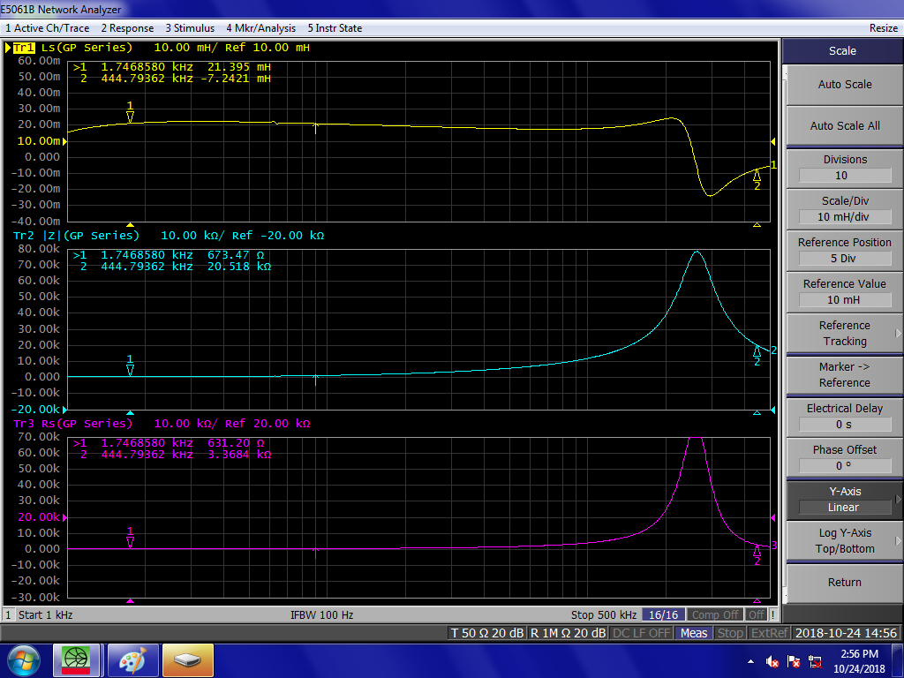Toggle the Comp Off indicator

(715, 614)
